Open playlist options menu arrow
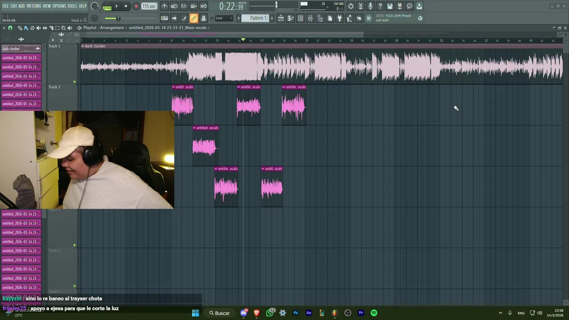Screen dimensions: 569x320 pos(4,28)
